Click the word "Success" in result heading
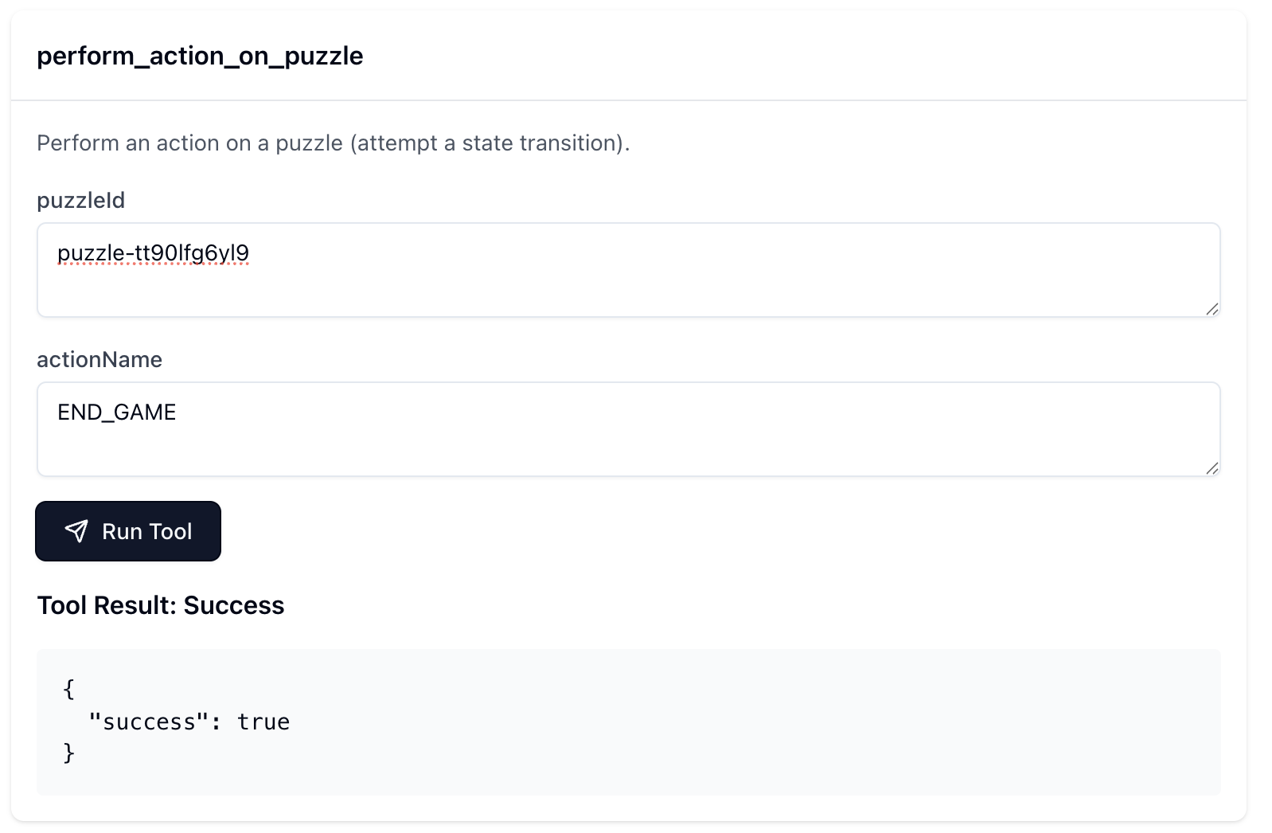This screenshot has width=1272, height=833. pyautogui.click(x=234, y=605)
